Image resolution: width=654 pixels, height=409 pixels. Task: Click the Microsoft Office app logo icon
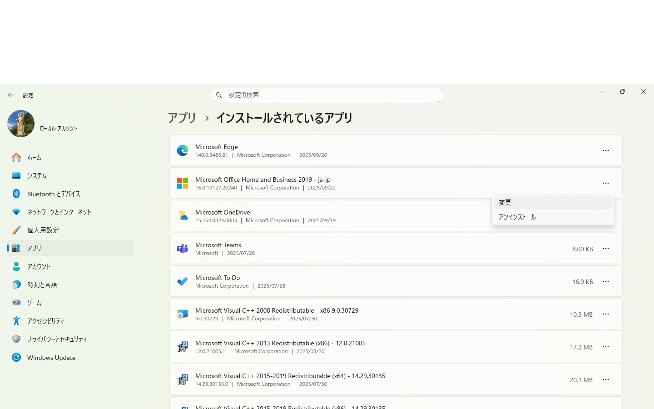coord(183,183)
